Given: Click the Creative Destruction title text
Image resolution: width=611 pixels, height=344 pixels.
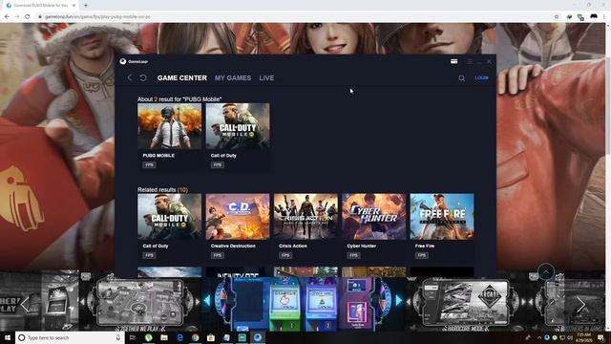Looking at the screenshot, I should (233, 246).
